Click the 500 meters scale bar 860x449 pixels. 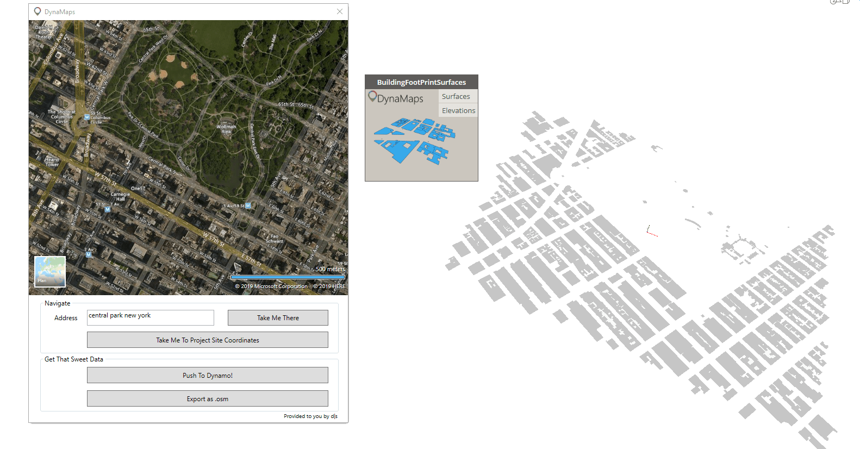point(288,277)
